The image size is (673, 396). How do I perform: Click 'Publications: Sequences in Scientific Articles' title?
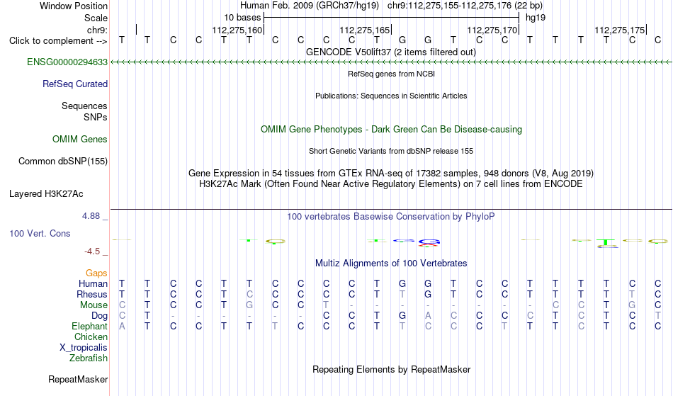pyautogui.click(x=391, y=96)
